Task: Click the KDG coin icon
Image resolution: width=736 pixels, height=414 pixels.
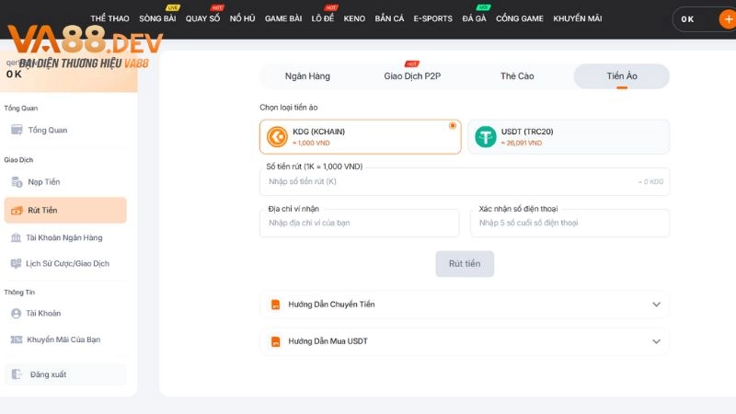Action: pyautogui.click(x=276, y=137)
